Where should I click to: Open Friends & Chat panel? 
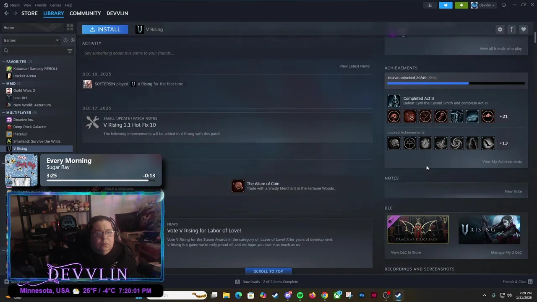point(517,282)
